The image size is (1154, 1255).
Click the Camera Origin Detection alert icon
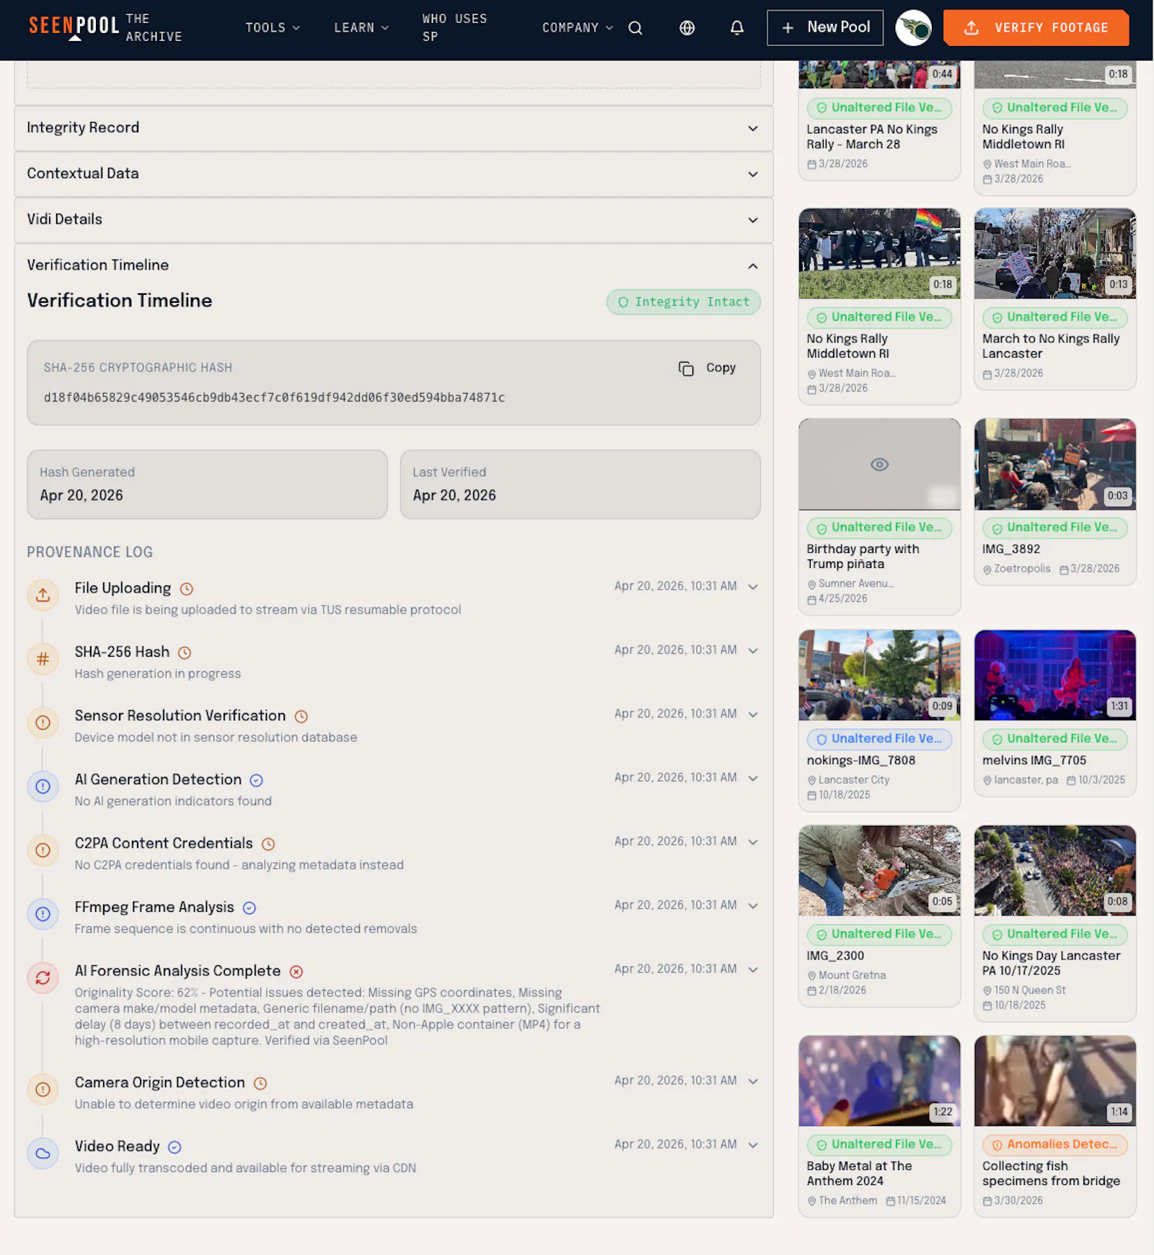[x=43, y=1090]
